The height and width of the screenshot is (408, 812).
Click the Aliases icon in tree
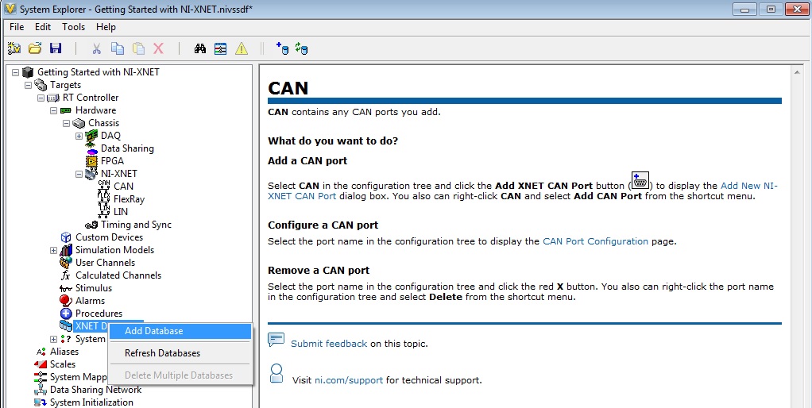click(x=41, y=352)
